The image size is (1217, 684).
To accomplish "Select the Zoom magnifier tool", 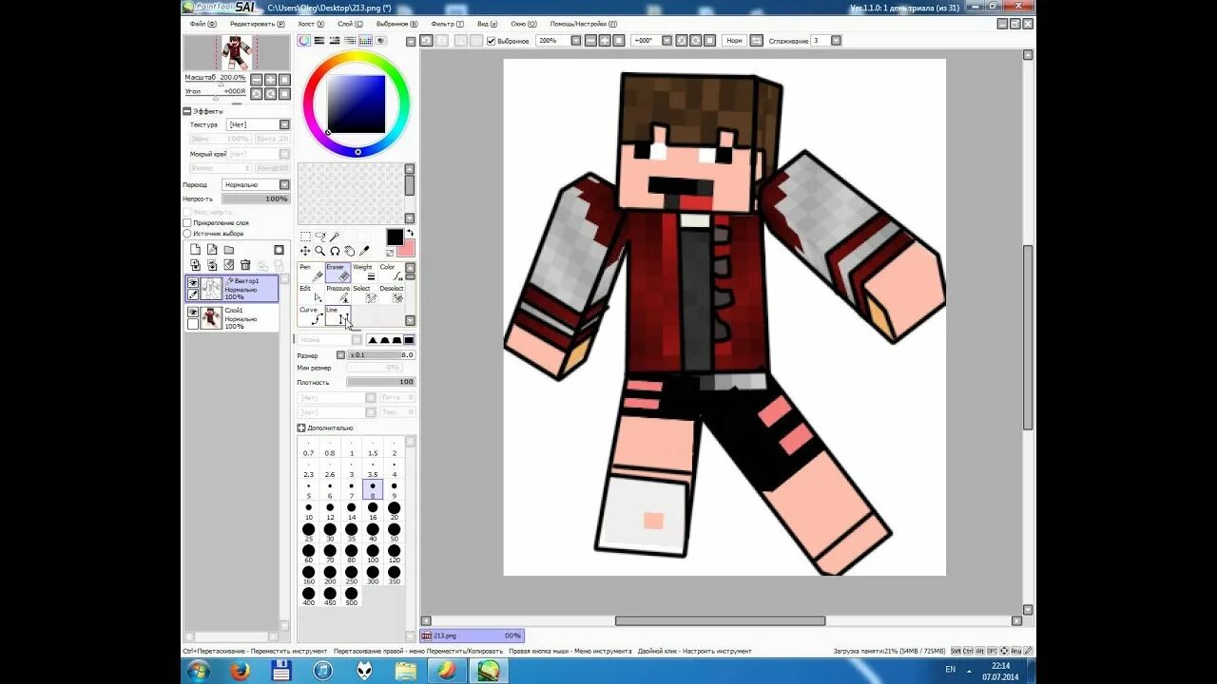I will (x=320, y=251).
